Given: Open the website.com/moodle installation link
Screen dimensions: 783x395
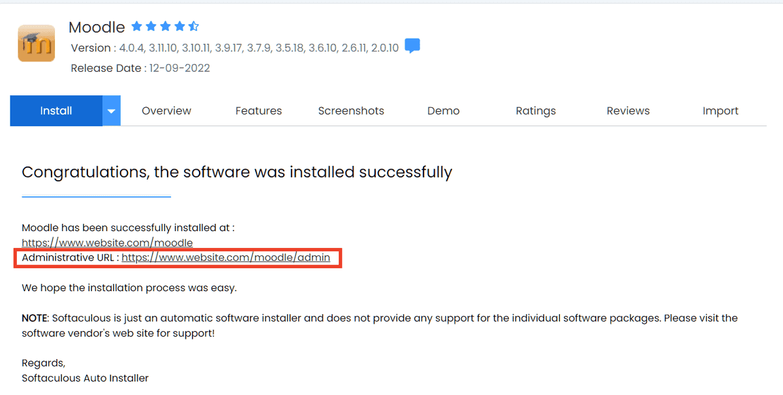Looking at the screenshot, I should [108, 243].
